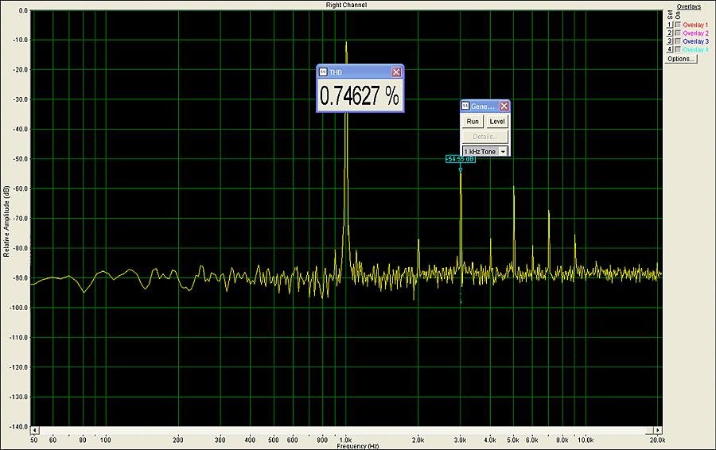Viewport: 716px width, 450px height.
Task: Open overlay Options dialog
Action: click(x=680, y=59)
